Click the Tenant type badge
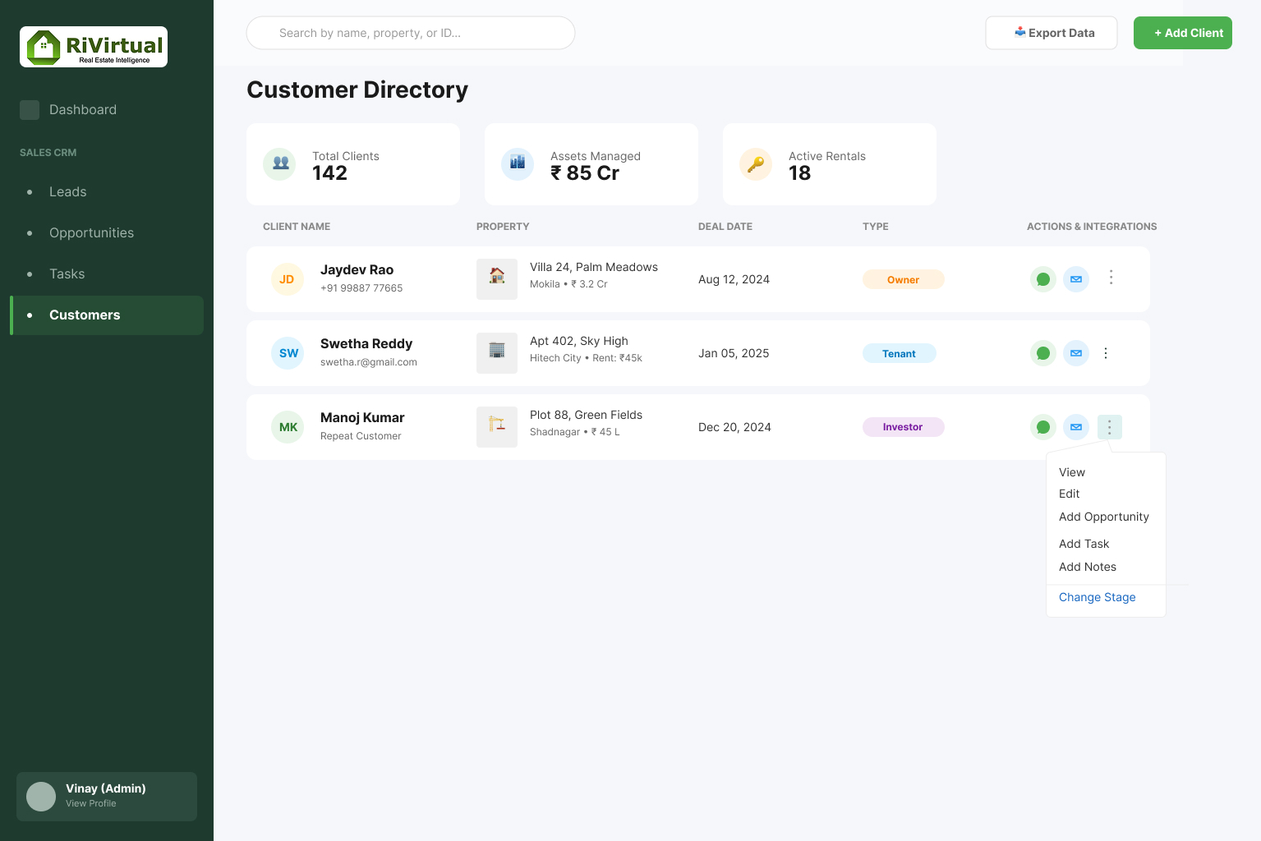This screenshot has height=841, width=1261. point(900,353)
